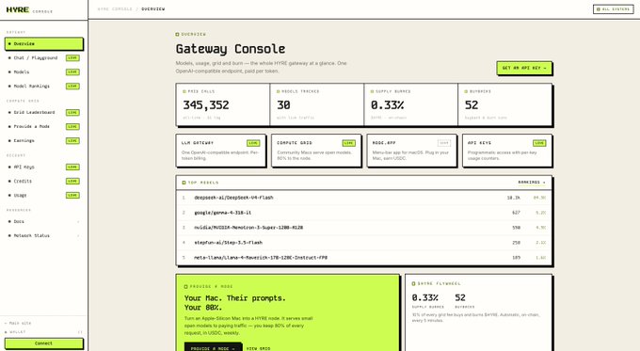Click the Main site link
Viewport: 640px width, 351px height.
tap(18, 323)
